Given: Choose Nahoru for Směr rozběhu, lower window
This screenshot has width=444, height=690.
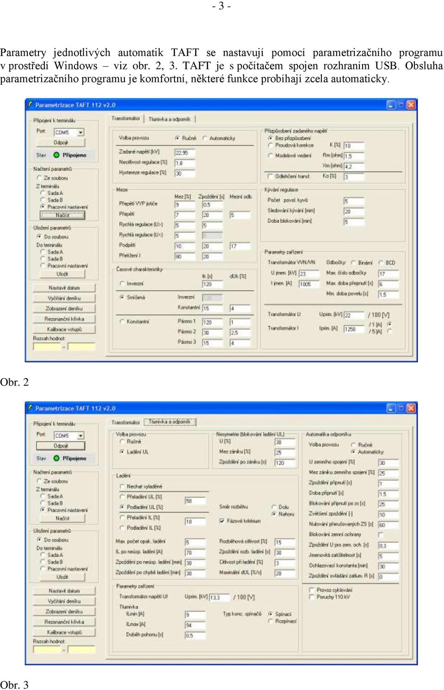Looking at the screenshot, I should [274, 514].
